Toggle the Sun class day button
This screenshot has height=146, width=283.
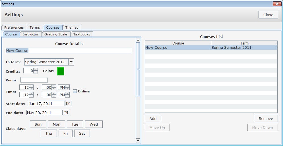(x=38, y=124)
